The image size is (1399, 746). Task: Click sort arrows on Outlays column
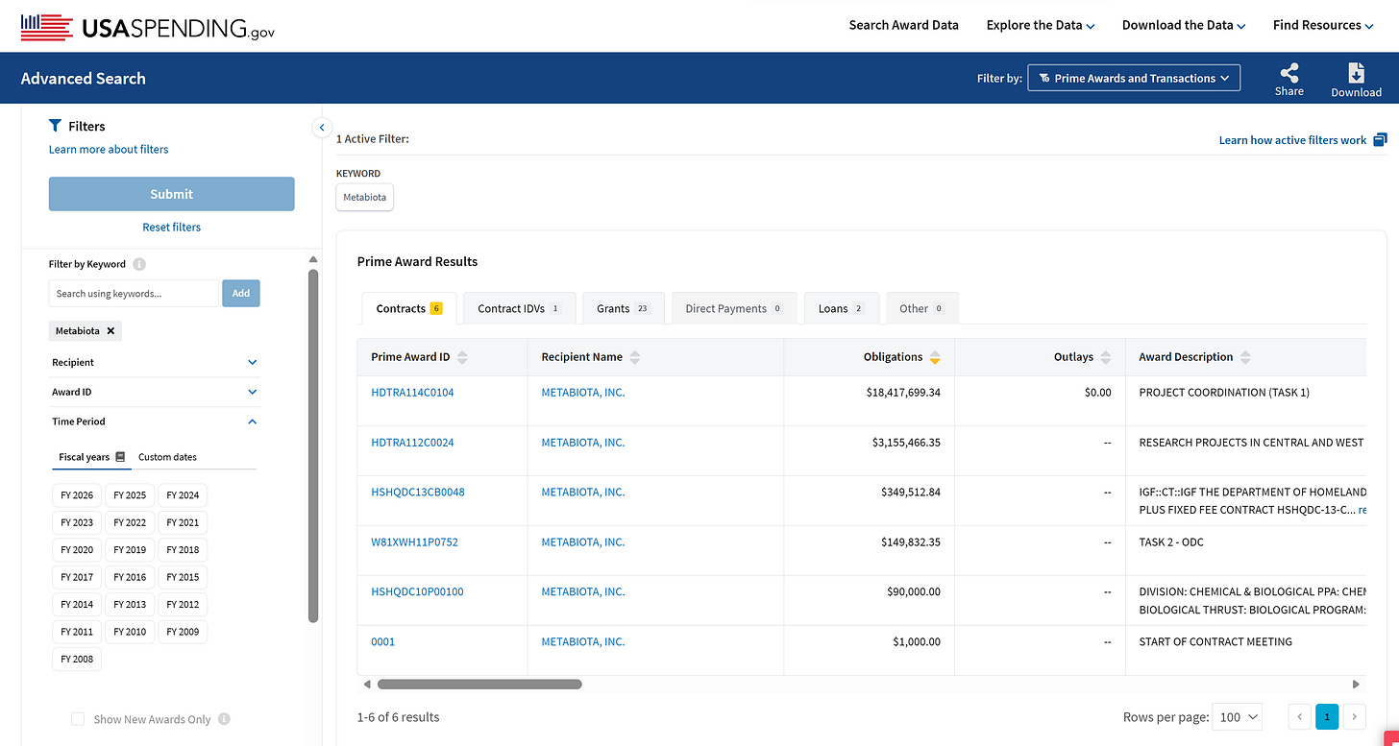pyautogui.click(x=1106, y=357)
